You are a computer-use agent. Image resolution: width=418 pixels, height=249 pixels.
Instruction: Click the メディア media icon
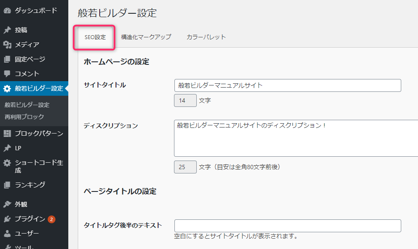click(7, 45)
